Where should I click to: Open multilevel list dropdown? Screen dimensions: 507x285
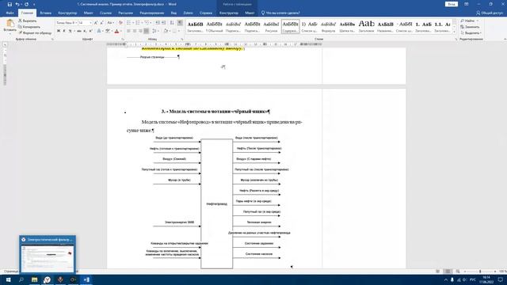[x=151, y=23]
